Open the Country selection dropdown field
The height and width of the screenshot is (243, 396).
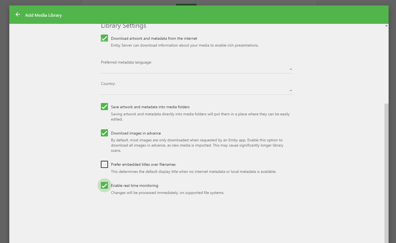click(197, 91)
